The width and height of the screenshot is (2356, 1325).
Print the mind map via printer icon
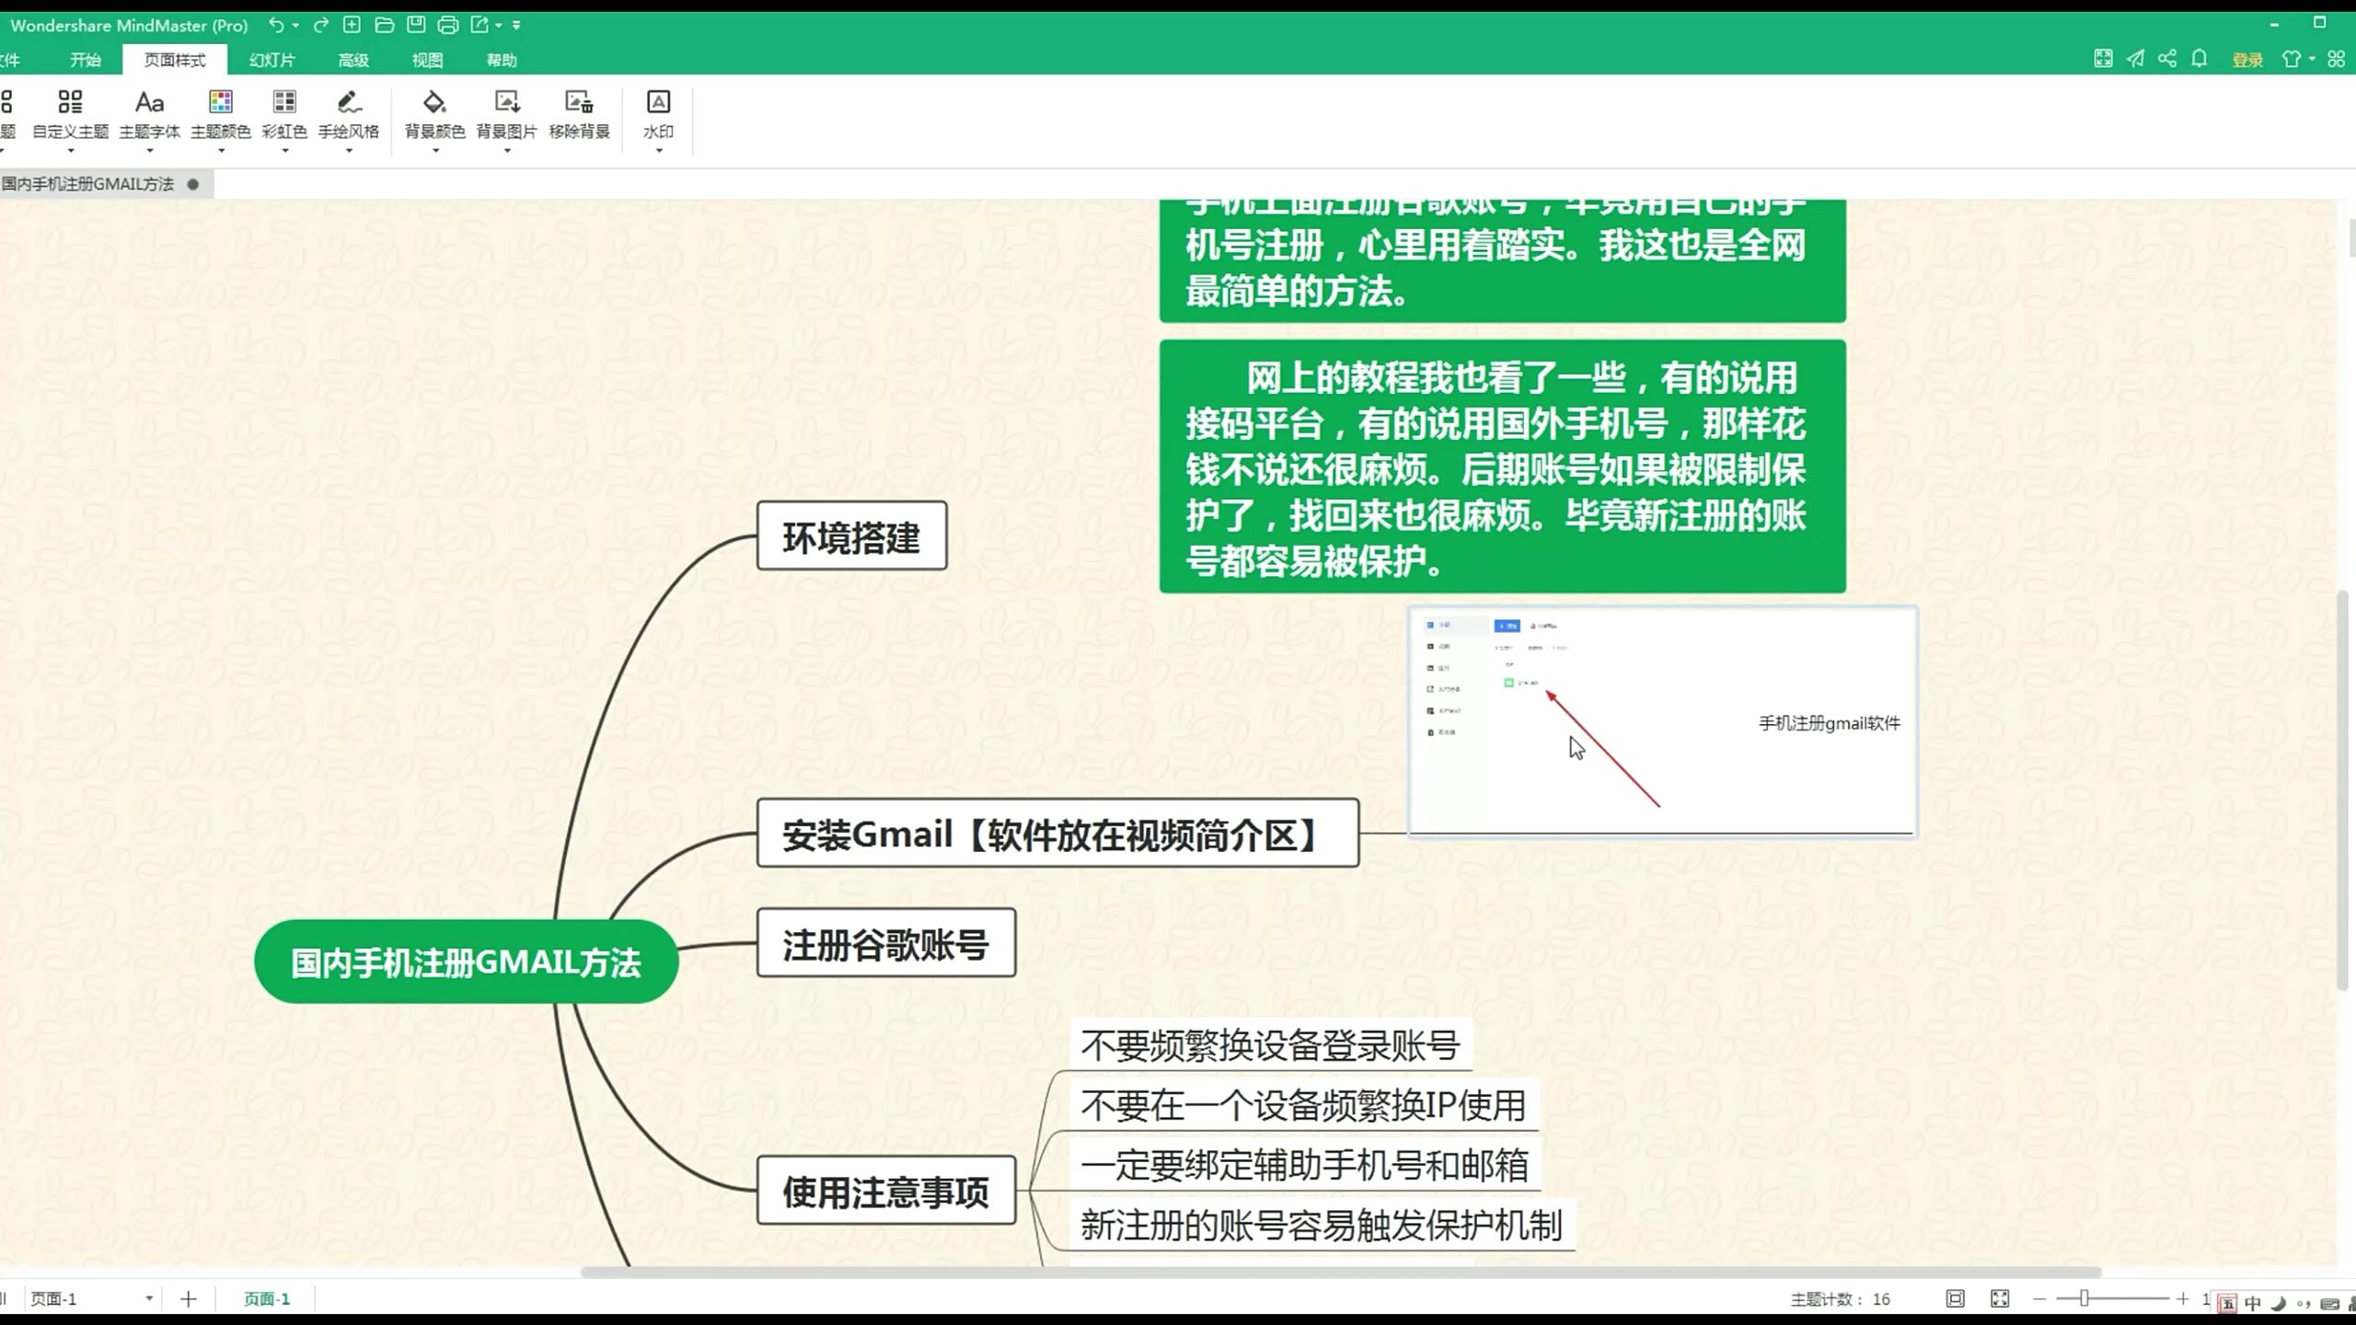[448, 25]
